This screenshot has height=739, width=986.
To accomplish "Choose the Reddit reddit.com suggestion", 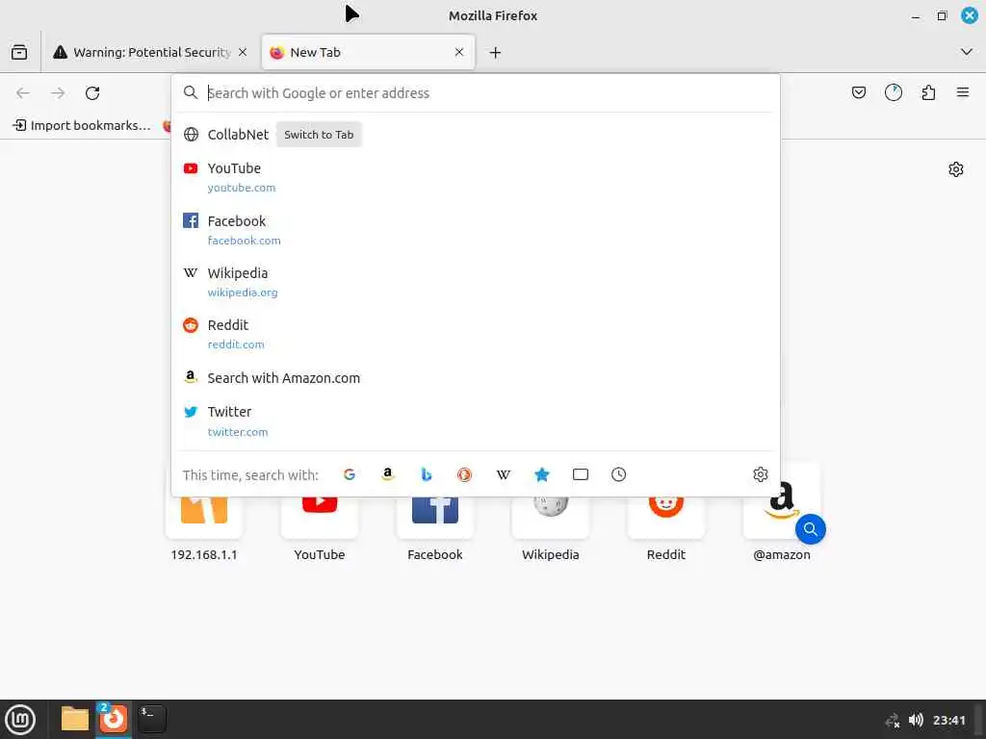I will (x=476, y=334).
